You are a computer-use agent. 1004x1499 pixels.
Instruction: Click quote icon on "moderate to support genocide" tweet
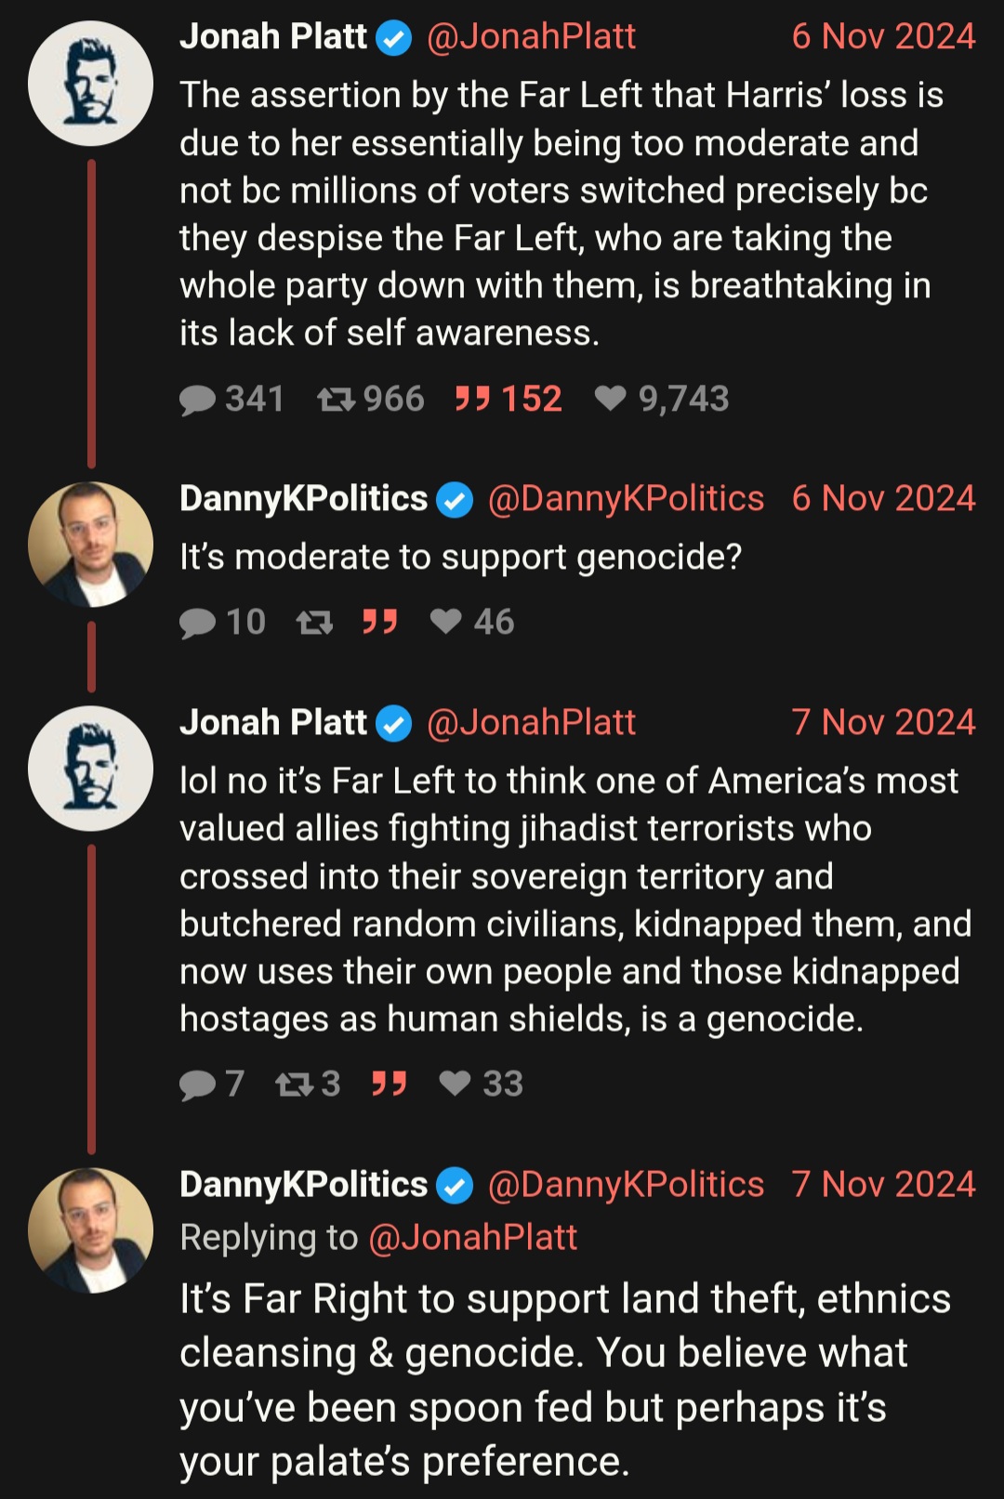(380, 622)
